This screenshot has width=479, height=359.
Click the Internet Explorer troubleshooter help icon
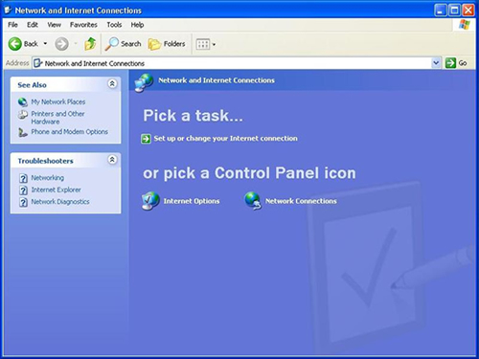click(x=23, y=191)
